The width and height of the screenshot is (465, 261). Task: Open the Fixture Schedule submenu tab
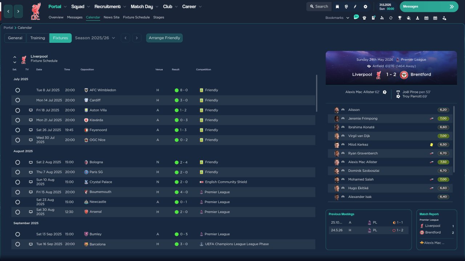pos(136,17)
